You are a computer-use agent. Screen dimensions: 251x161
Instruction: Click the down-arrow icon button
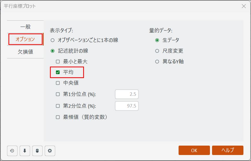click(25, 151)
